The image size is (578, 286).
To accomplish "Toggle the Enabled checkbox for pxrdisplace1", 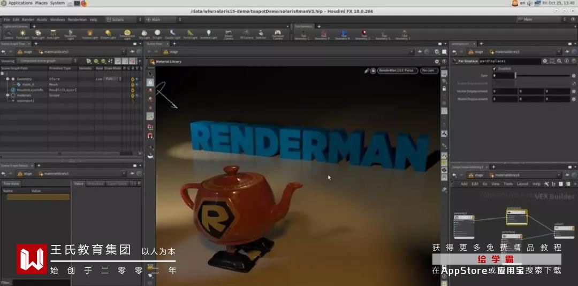I will point(495,69).
